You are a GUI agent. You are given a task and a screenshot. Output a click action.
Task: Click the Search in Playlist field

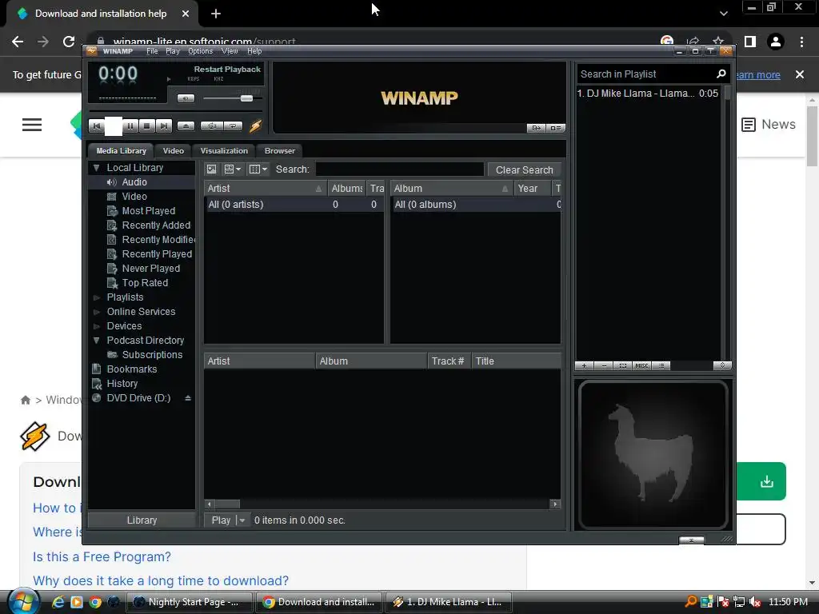coord(645,74)
